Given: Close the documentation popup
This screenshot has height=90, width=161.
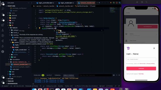Looking at the screenshot, I should tap(54, 31).
